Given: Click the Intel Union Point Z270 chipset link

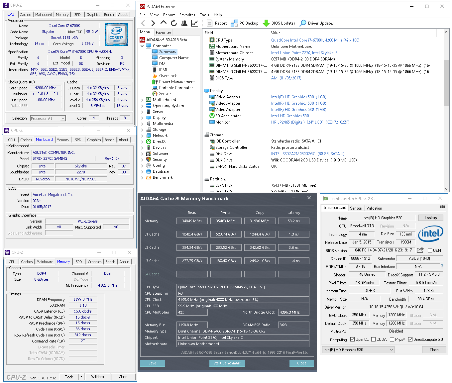Looking at the screenshot, I should (x=304, y=53).
